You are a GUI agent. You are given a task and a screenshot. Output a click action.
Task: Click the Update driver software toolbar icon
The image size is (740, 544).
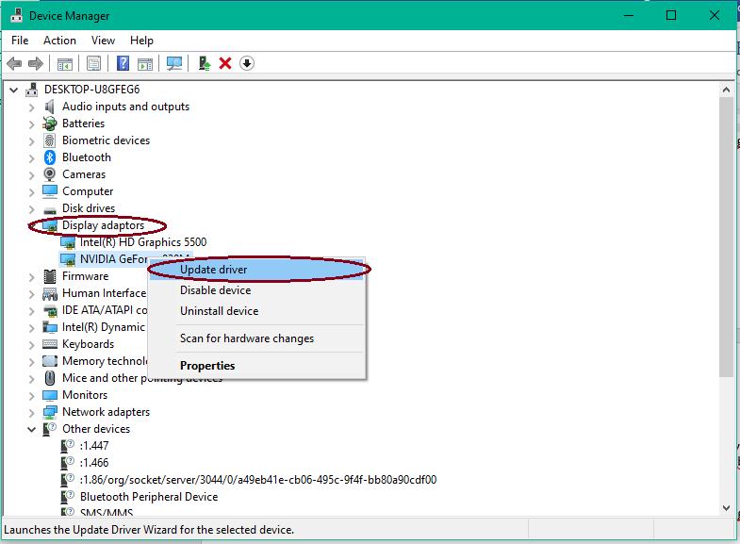[x=204, y=63]
